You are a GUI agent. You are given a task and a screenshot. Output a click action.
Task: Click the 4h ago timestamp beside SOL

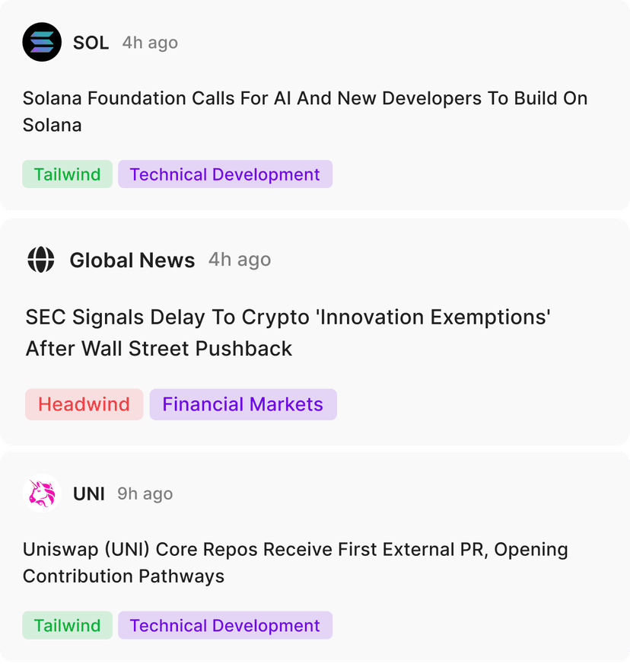click(x=150, y=43)
